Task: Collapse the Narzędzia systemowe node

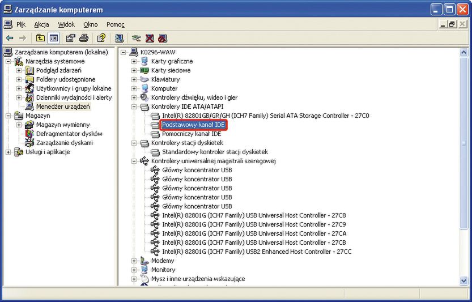Action: tap(8, 61)
